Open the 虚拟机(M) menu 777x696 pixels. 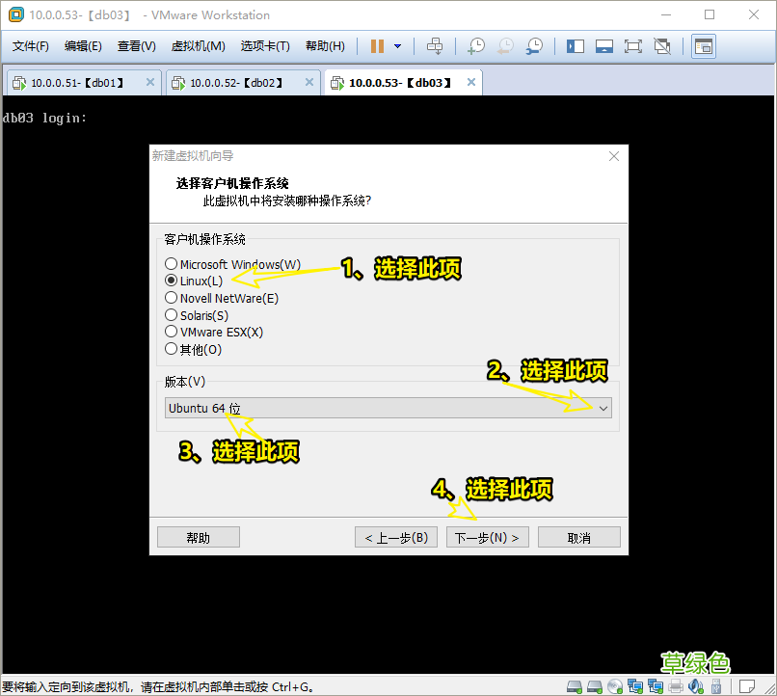pyautogui.click(x=198, y=46)
